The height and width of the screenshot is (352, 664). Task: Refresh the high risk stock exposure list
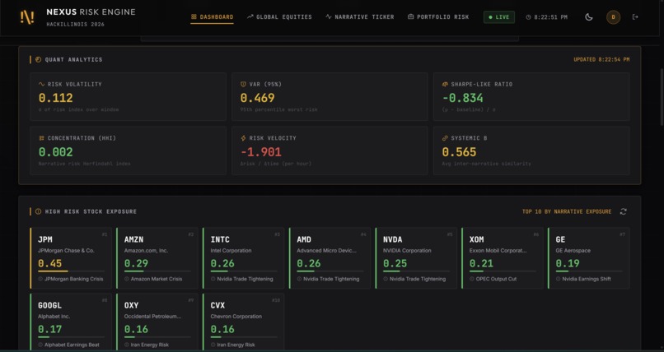tap(623, 211)
